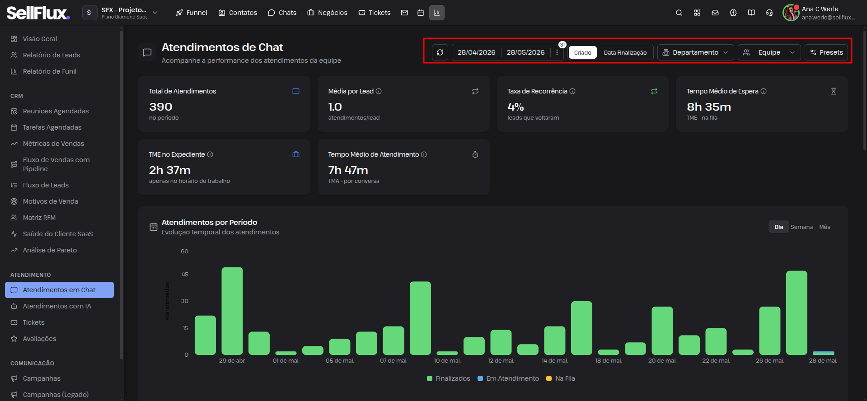Image resolution: width=867 pixels, height=401 pixels.
Task: Click the info icon next to Taxa de Recorrência
Action: (x=572, y=91)
